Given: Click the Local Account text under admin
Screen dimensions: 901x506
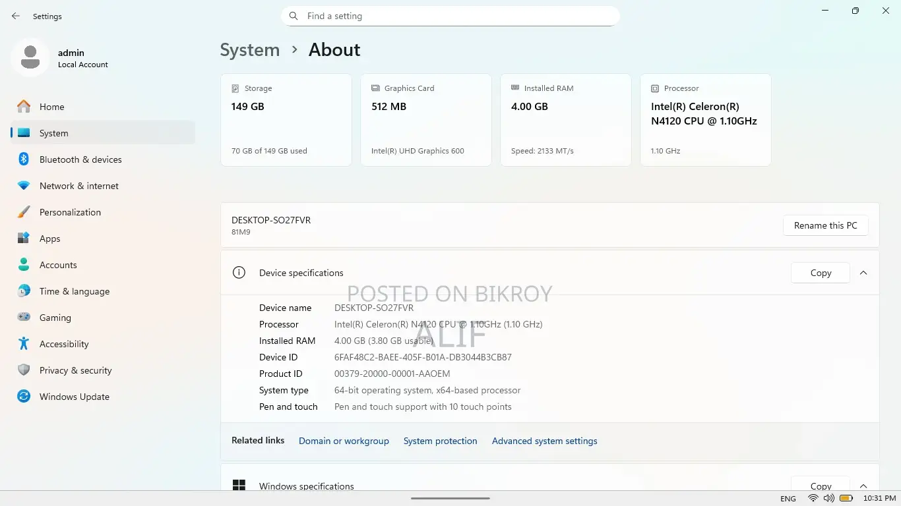Looking at the screenshot, I should coord(83,65).
